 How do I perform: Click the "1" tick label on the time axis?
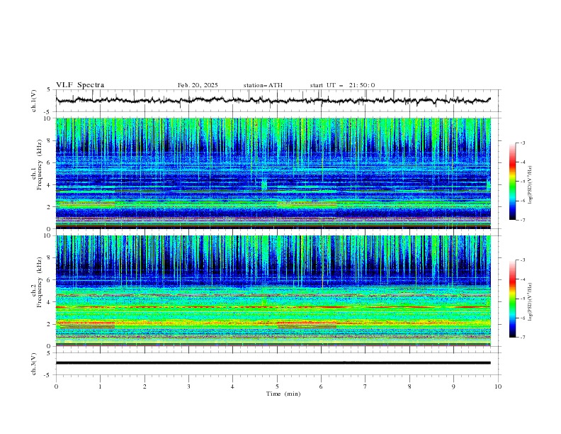coord(100,386)
